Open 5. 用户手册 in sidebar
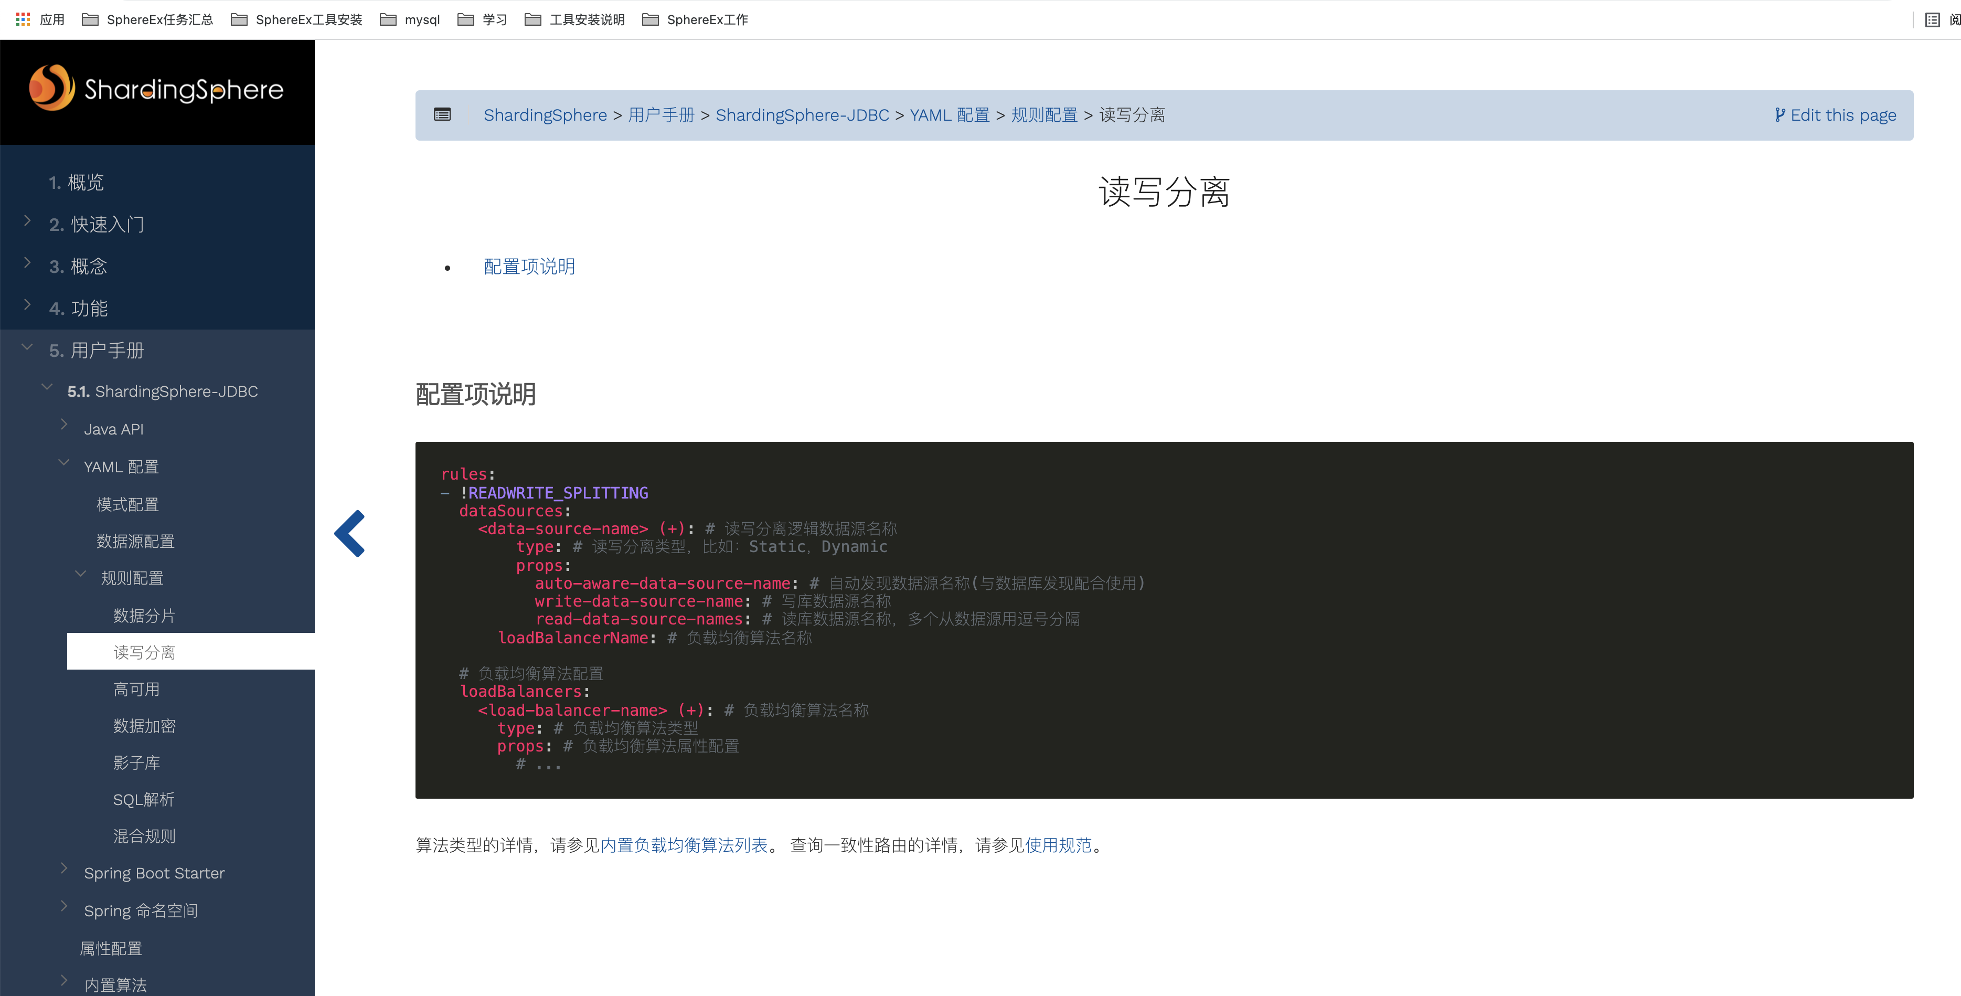The image size is (1961, 996). [x=97, y=350]
